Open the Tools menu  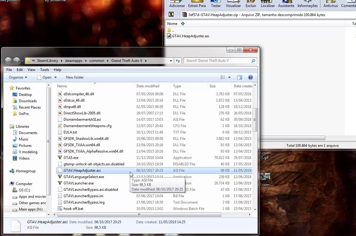(44, 70)
